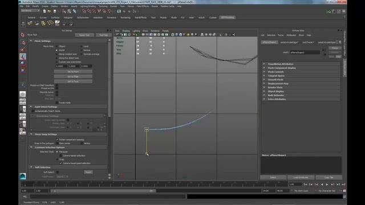The image size is (365, 205).
Task: Click the Select tool arrow in the toolbox
Action: (23, 35)
